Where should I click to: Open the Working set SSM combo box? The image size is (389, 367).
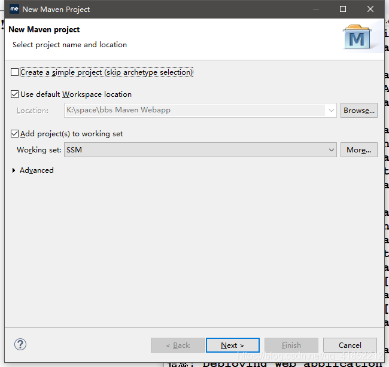[x=200, y=149]
